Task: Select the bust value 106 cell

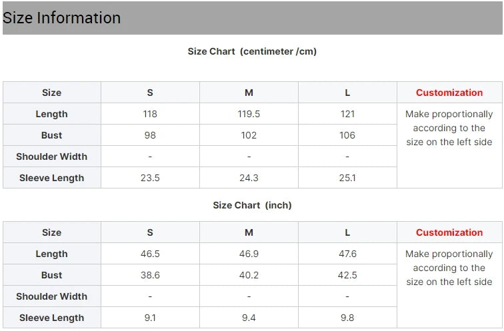Action: [347, 135]
